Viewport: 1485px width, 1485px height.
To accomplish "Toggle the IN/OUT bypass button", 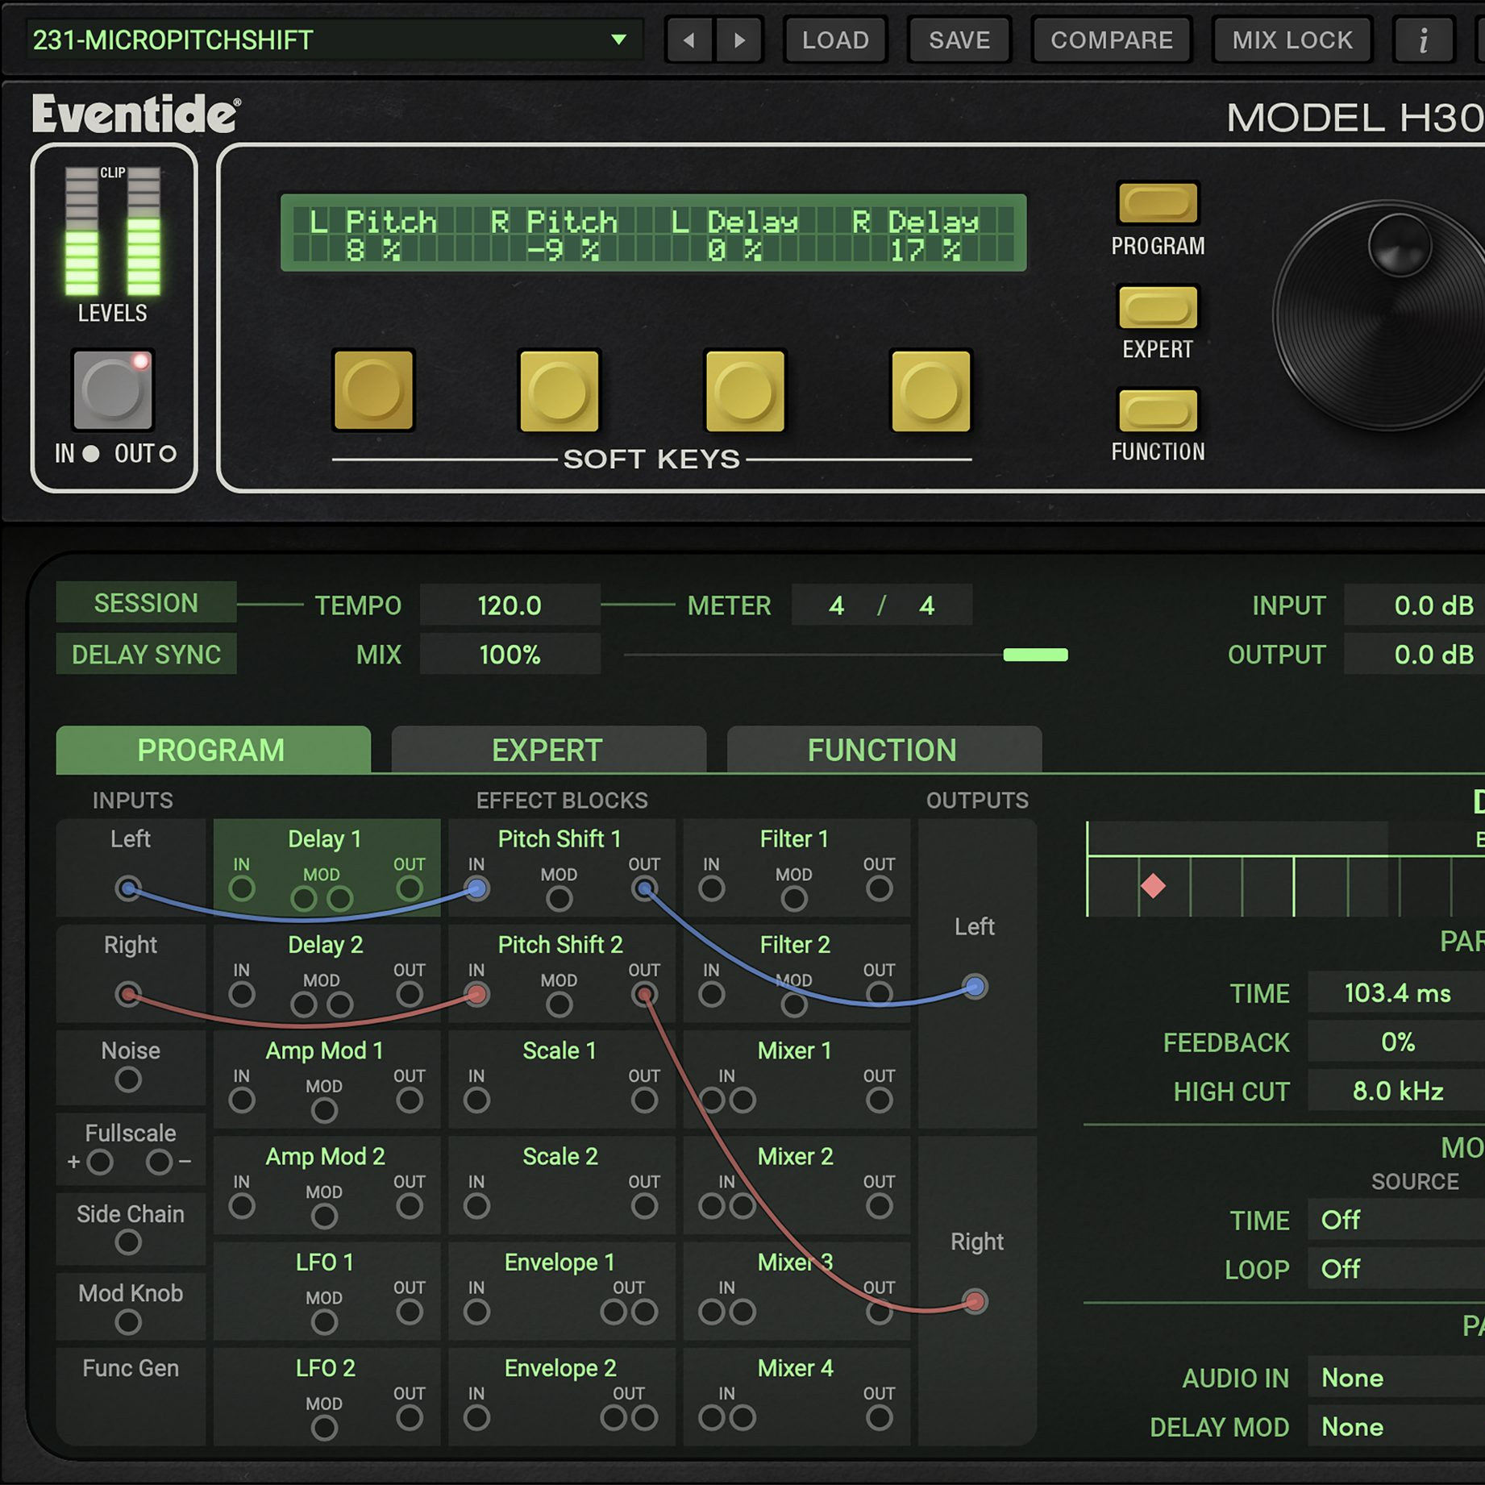I will 113,390.
